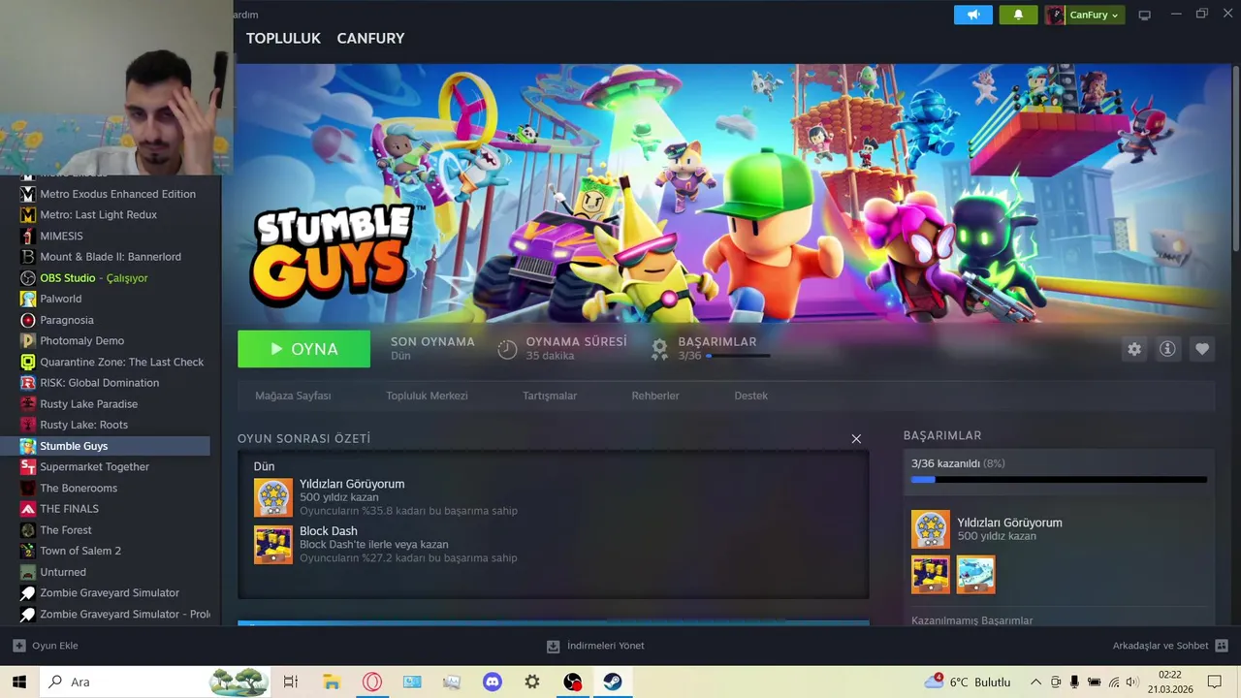Toggle favorite heart icon for Stumble Guys
This screenshot has width=1241, height=698.
[x=1202, y=349]
